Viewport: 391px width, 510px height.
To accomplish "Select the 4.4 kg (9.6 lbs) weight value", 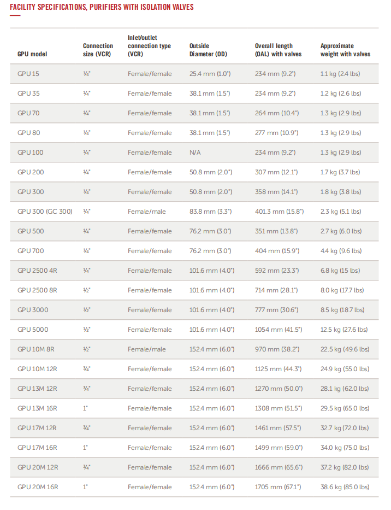I will [x=341, y=251].
